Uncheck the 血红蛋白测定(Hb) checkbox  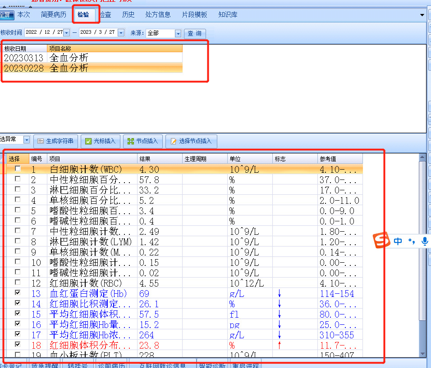click(18, 292)
